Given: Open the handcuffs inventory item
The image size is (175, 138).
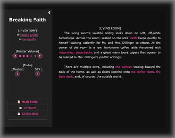Looking at the screenshot, I should point(29,39).
